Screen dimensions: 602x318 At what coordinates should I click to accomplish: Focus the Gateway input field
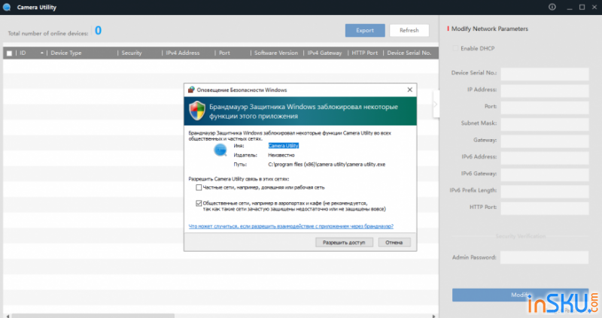[x=544, y=141]
